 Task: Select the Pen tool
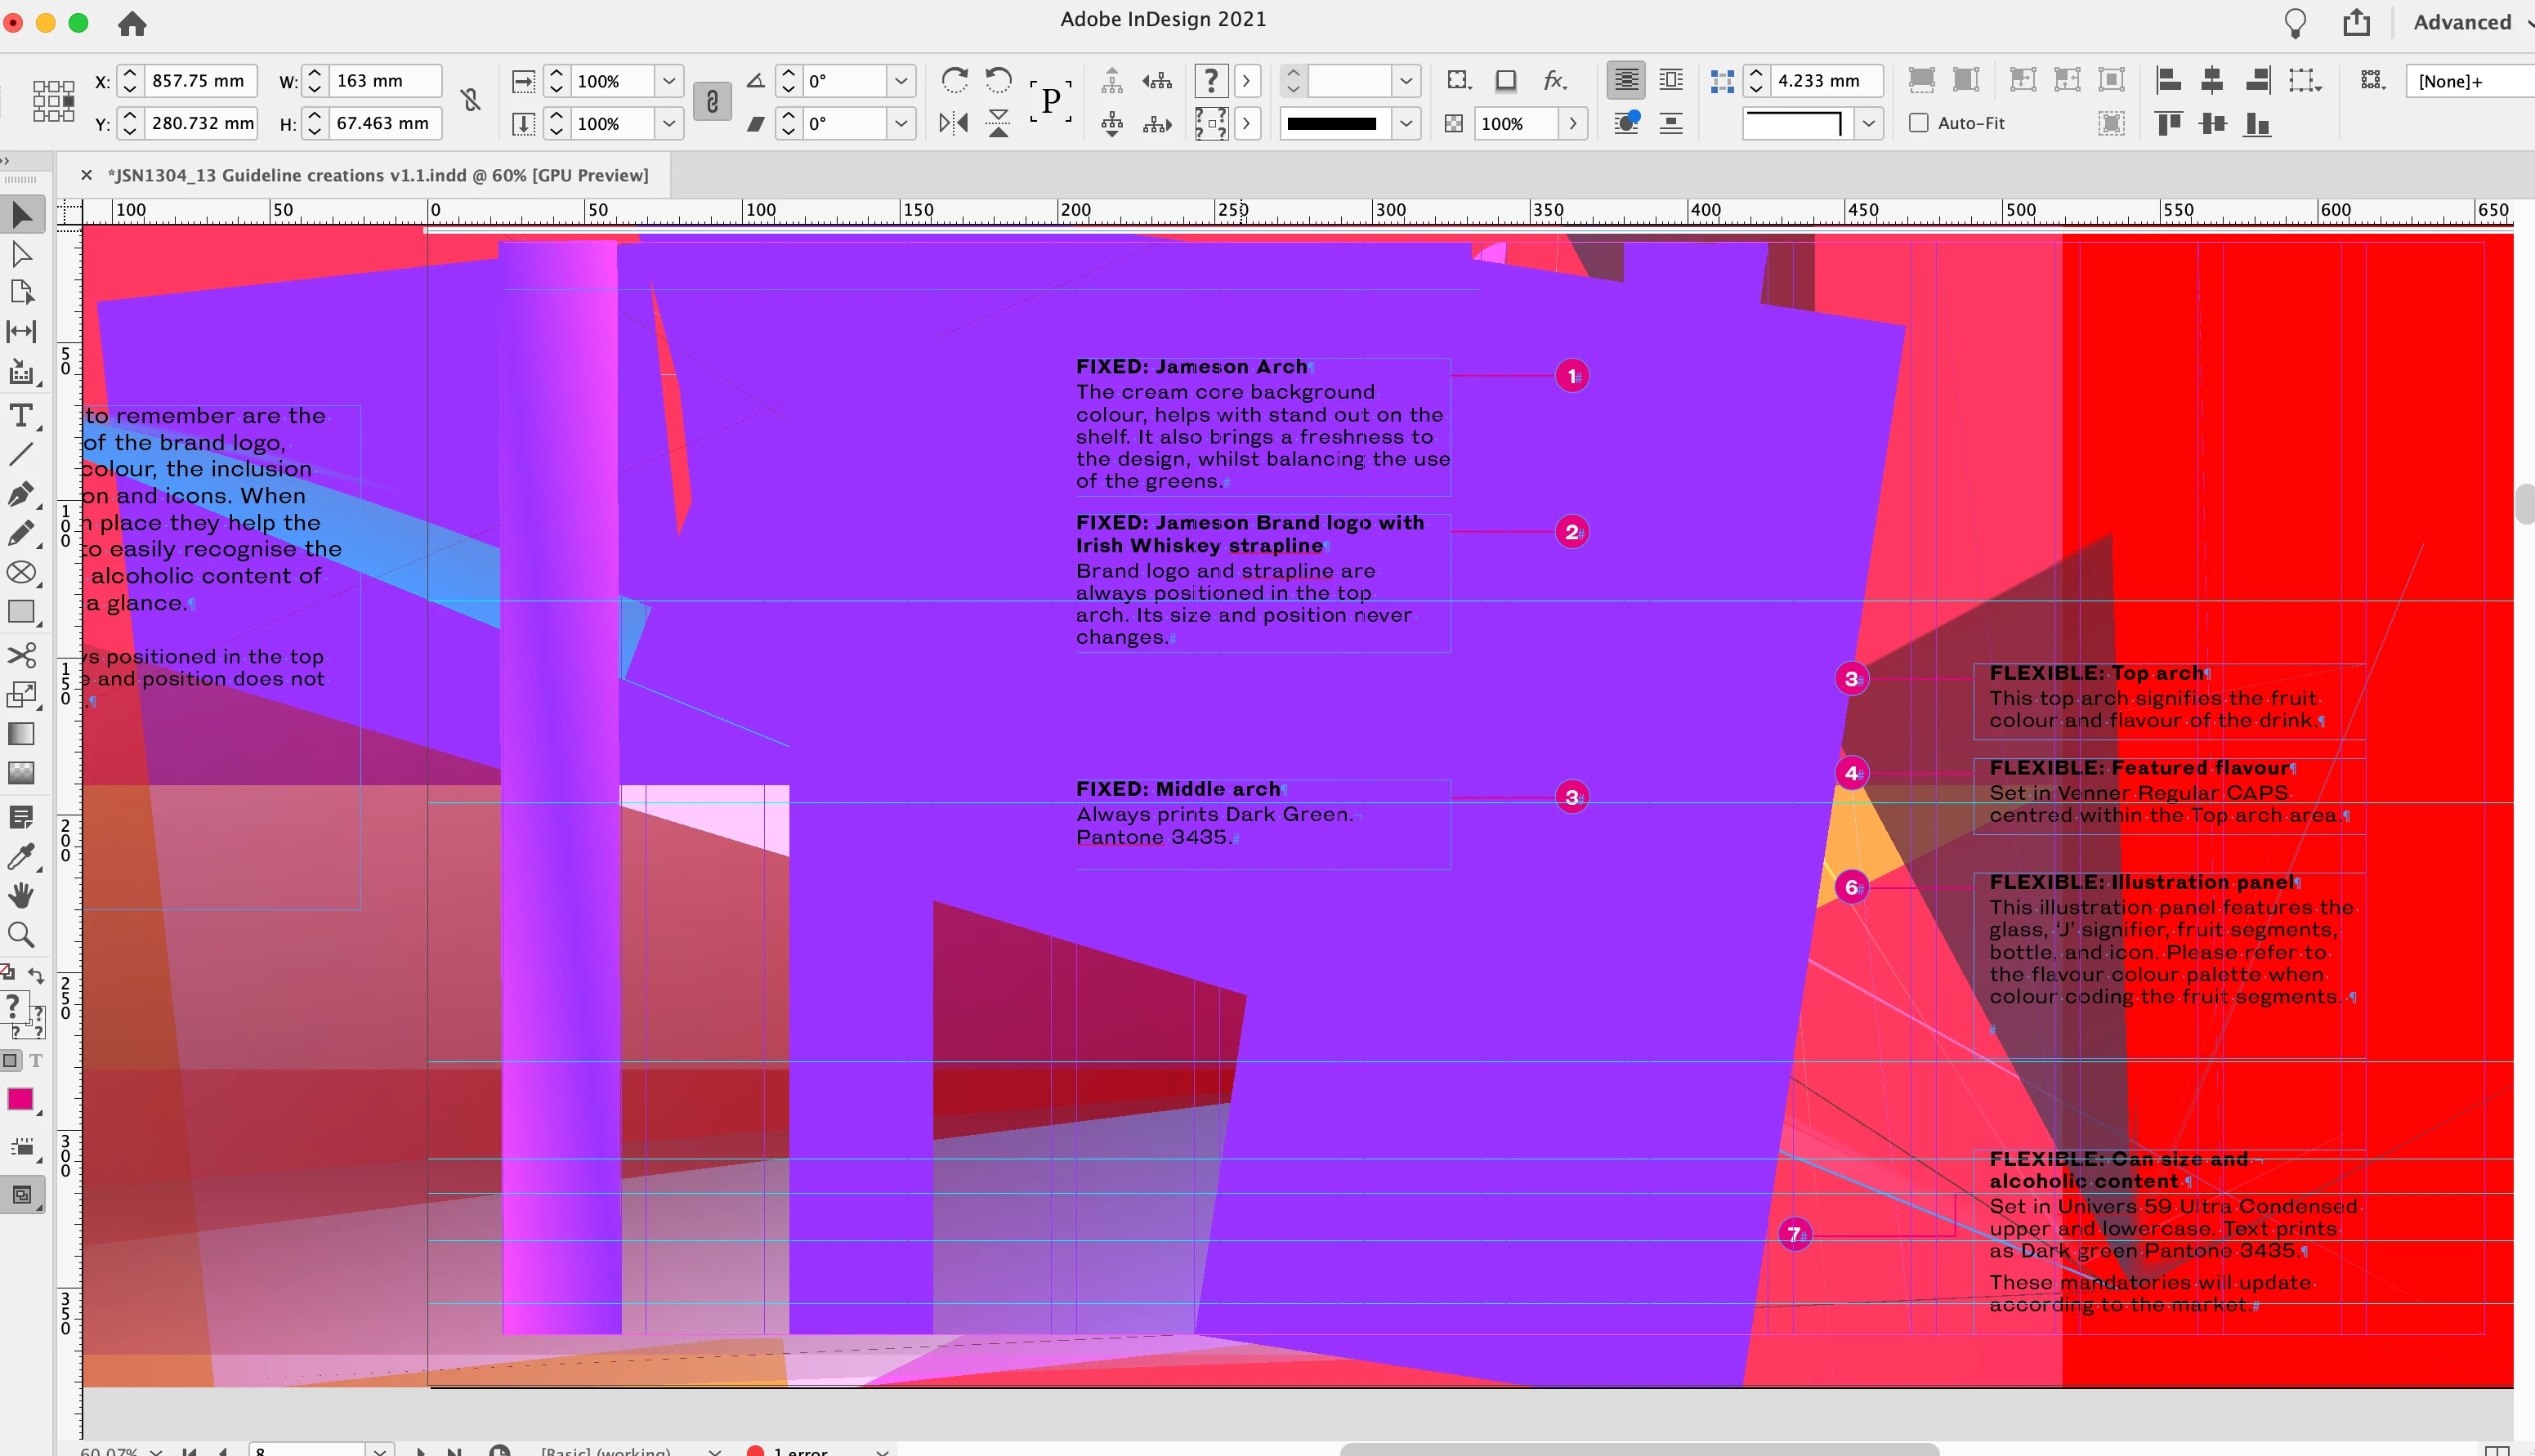pyautogui.click(x=21, y=494)
